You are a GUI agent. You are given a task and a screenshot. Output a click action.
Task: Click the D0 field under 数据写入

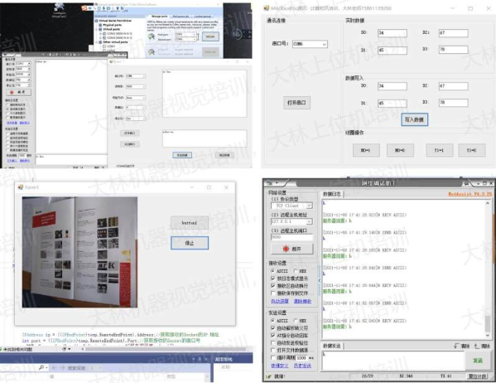pyautogui.click(x=392, y=86)
